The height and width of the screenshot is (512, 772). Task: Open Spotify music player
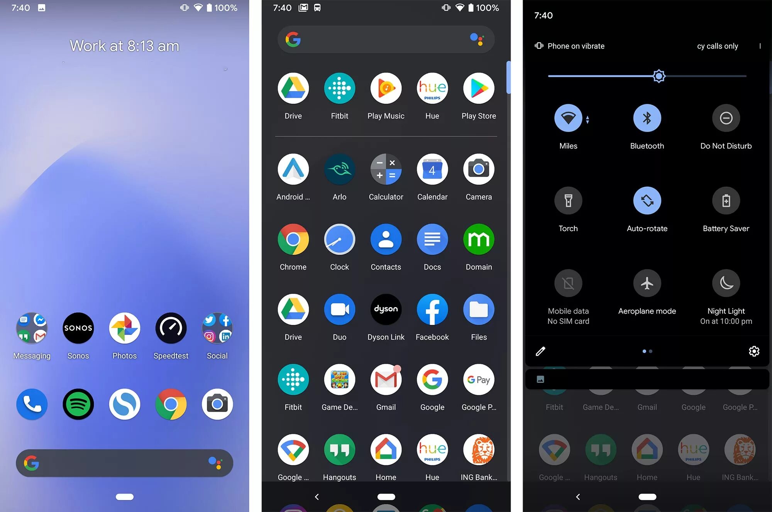coord(78,404)
